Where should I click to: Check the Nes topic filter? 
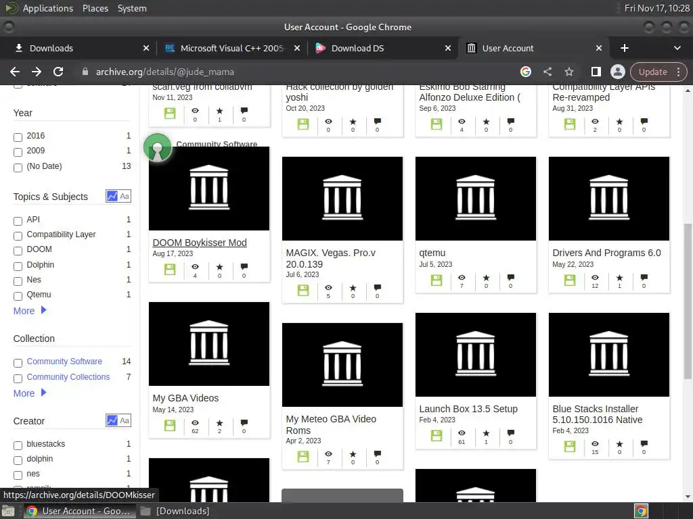point(18,281)
